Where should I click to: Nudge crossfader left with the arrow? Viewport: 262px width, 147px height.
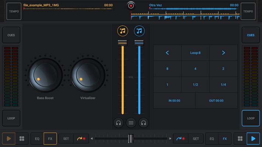pyautogui.click(x=91, y=139)
